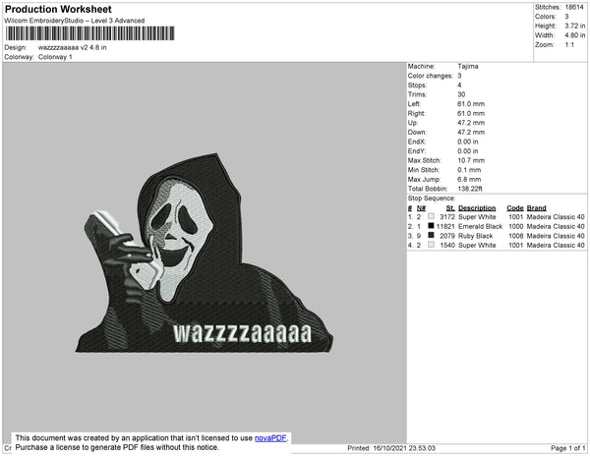Select the 'Purchase a license' notice line

click(117, 447)
